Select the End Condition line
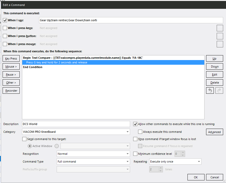Viewport: 226px width, 183px height. coord(113,67)
